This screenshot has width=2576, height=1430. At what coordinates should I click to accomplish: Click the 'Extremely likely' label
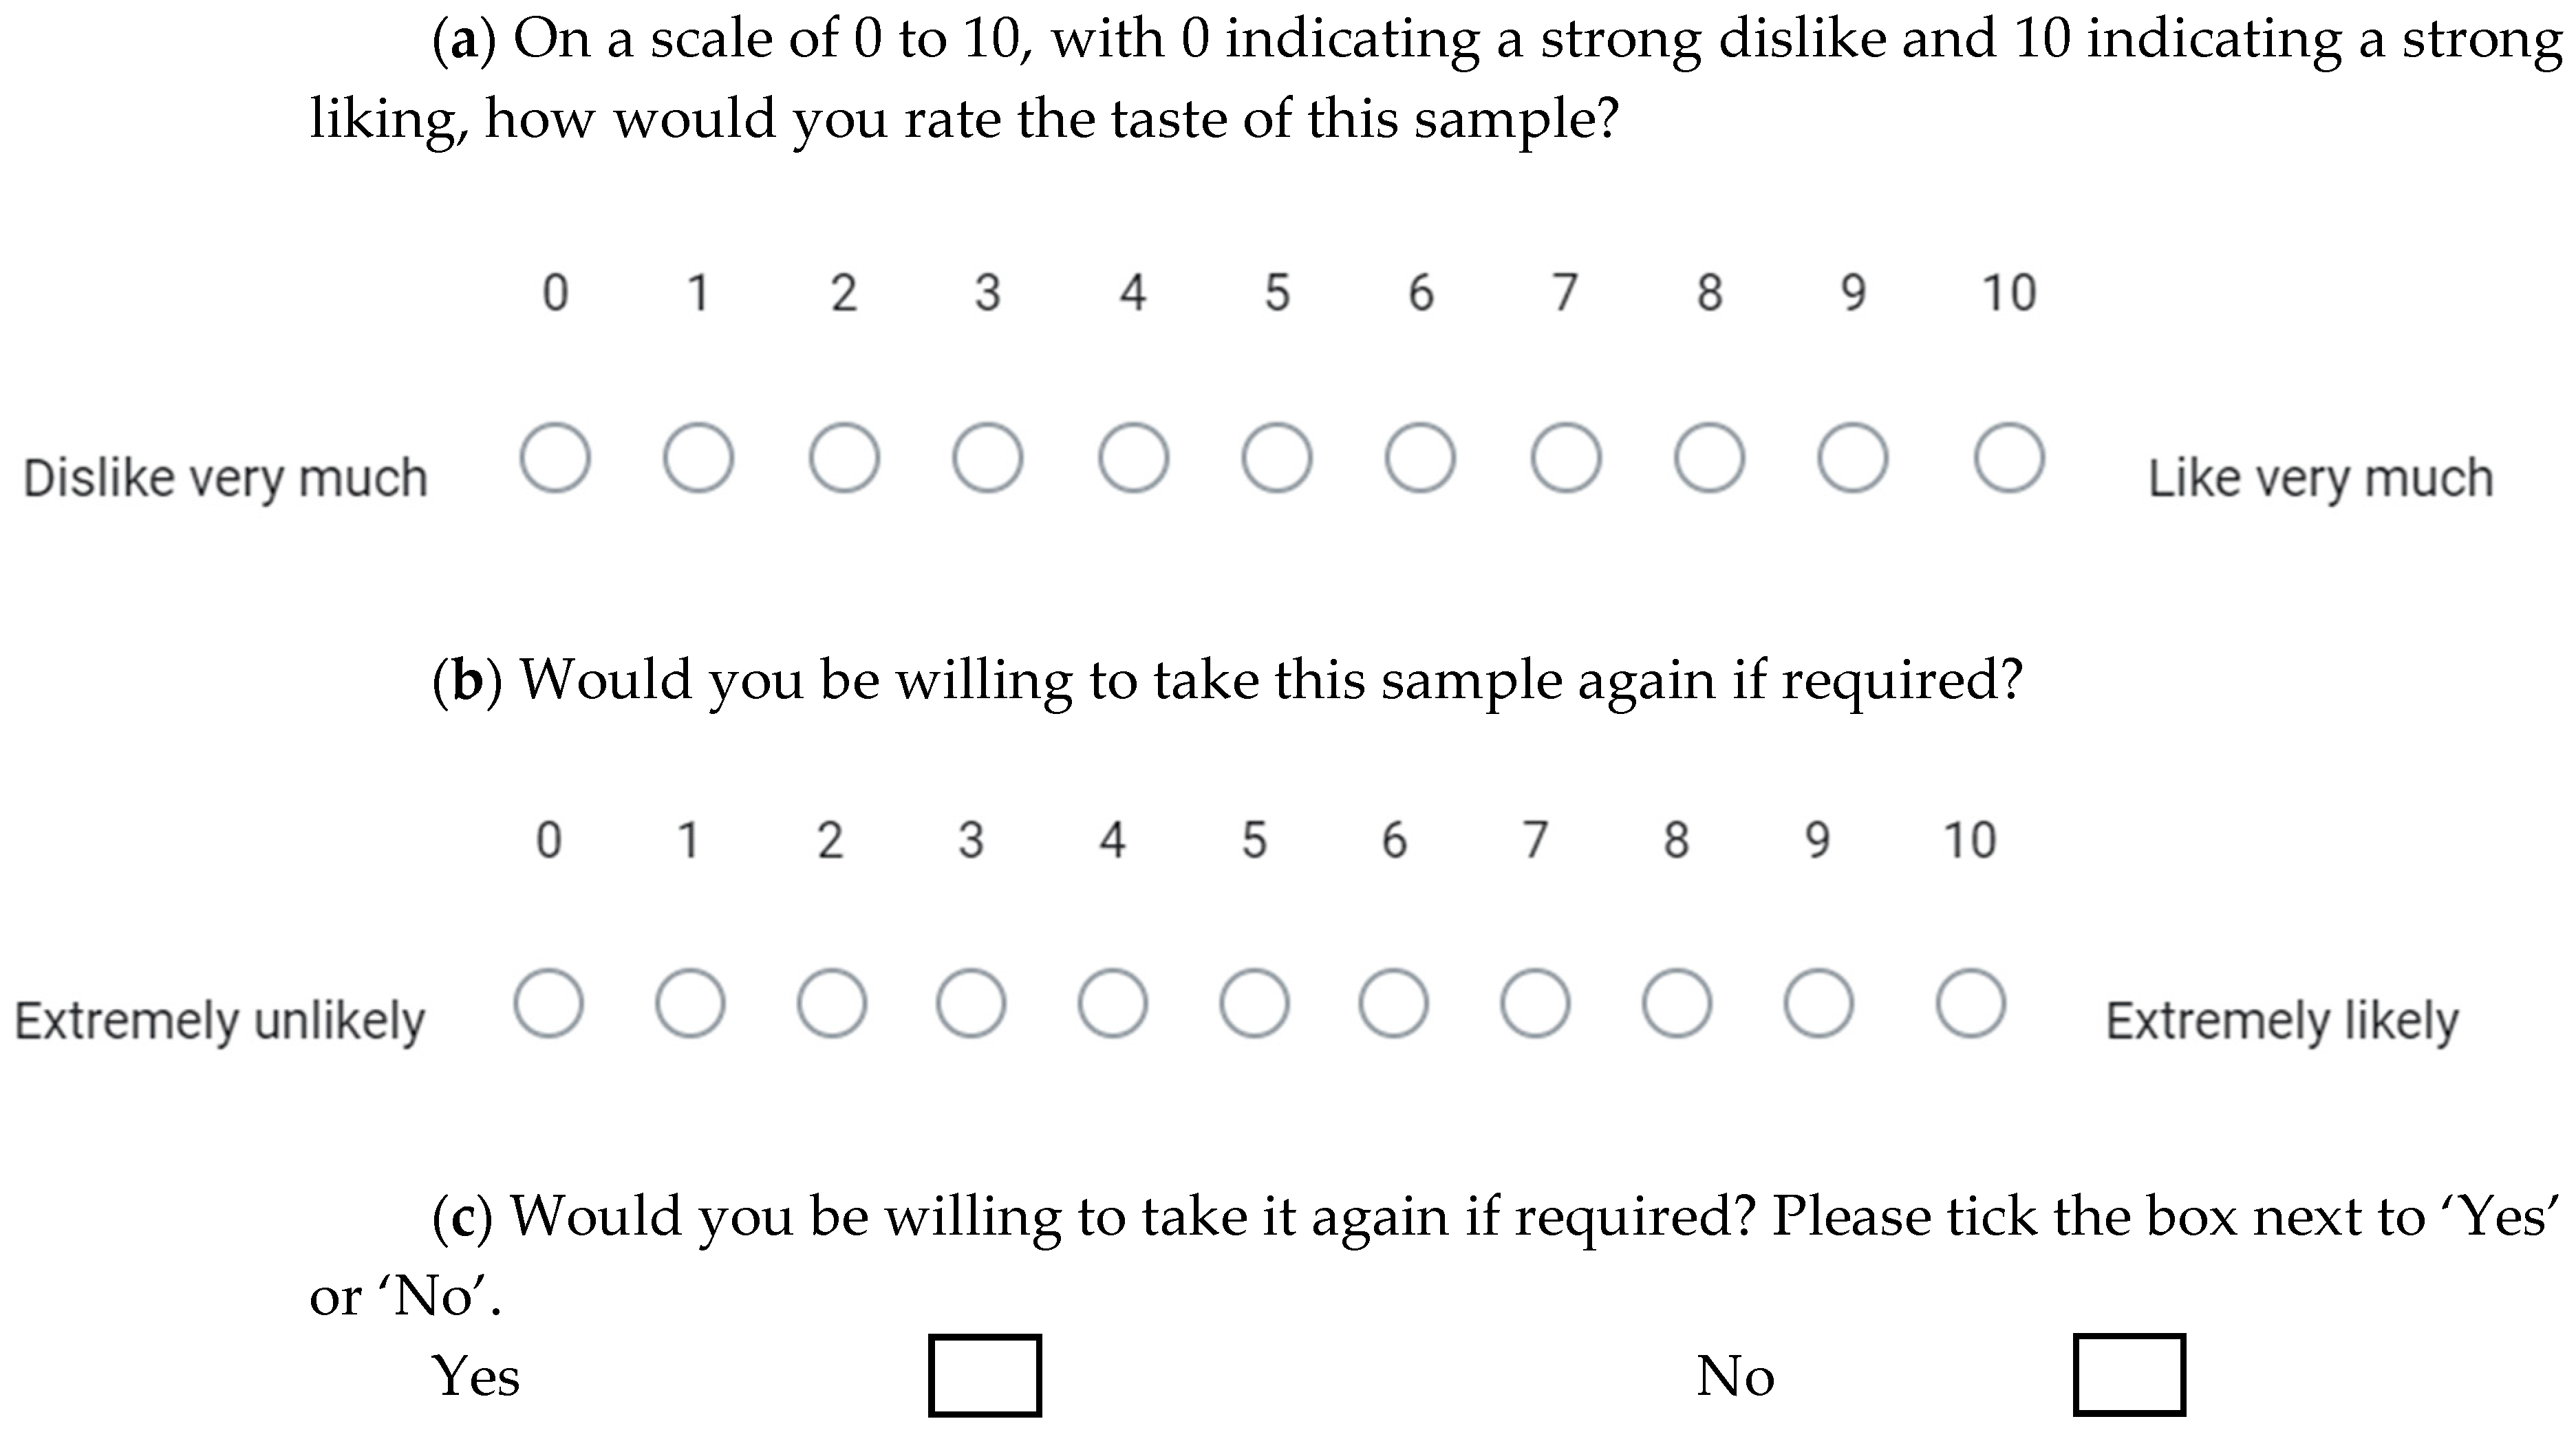(2282, 1021)
